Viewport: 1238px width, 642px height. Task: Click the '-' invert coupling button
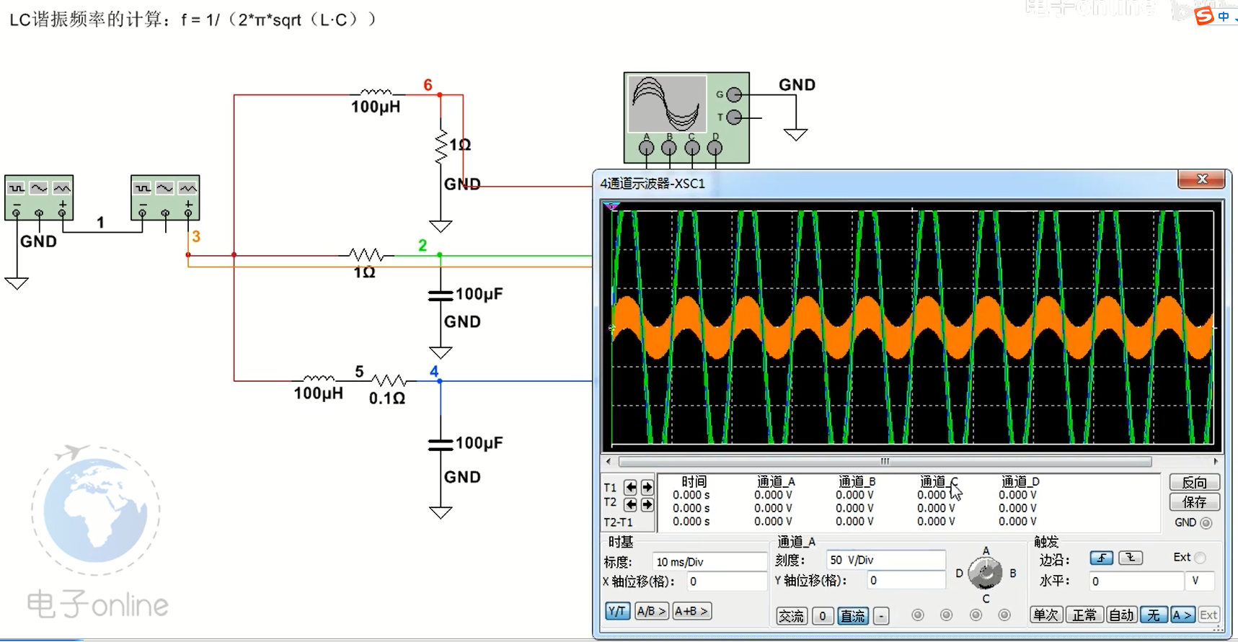click(881, 616)
